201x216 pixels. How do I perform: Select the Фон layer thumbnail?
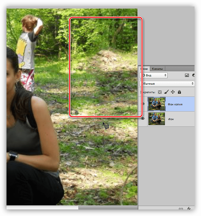point(157,119)
